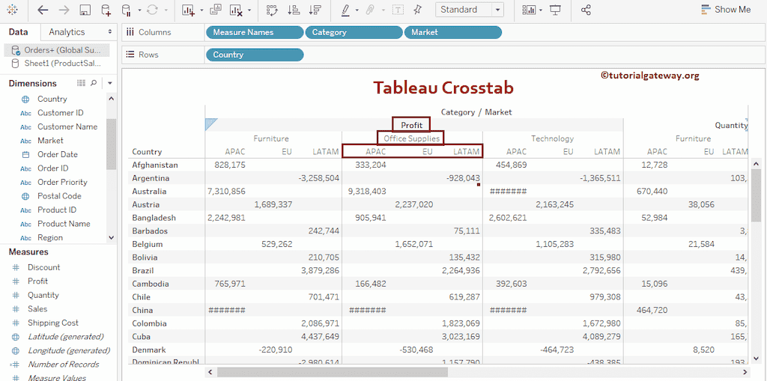The width and height of the screenshot is (767, 381).
Task: Click the Measure Names pill on Columns
Action: click(255, 32)
